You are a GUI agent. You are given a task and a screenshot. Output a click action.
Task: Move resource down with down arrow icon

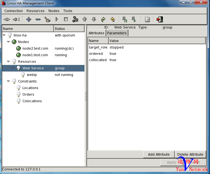coord(94,19)
